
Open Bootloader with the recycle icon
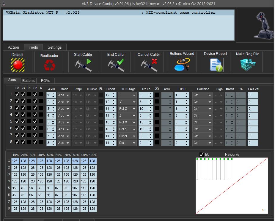click(49, 65)
